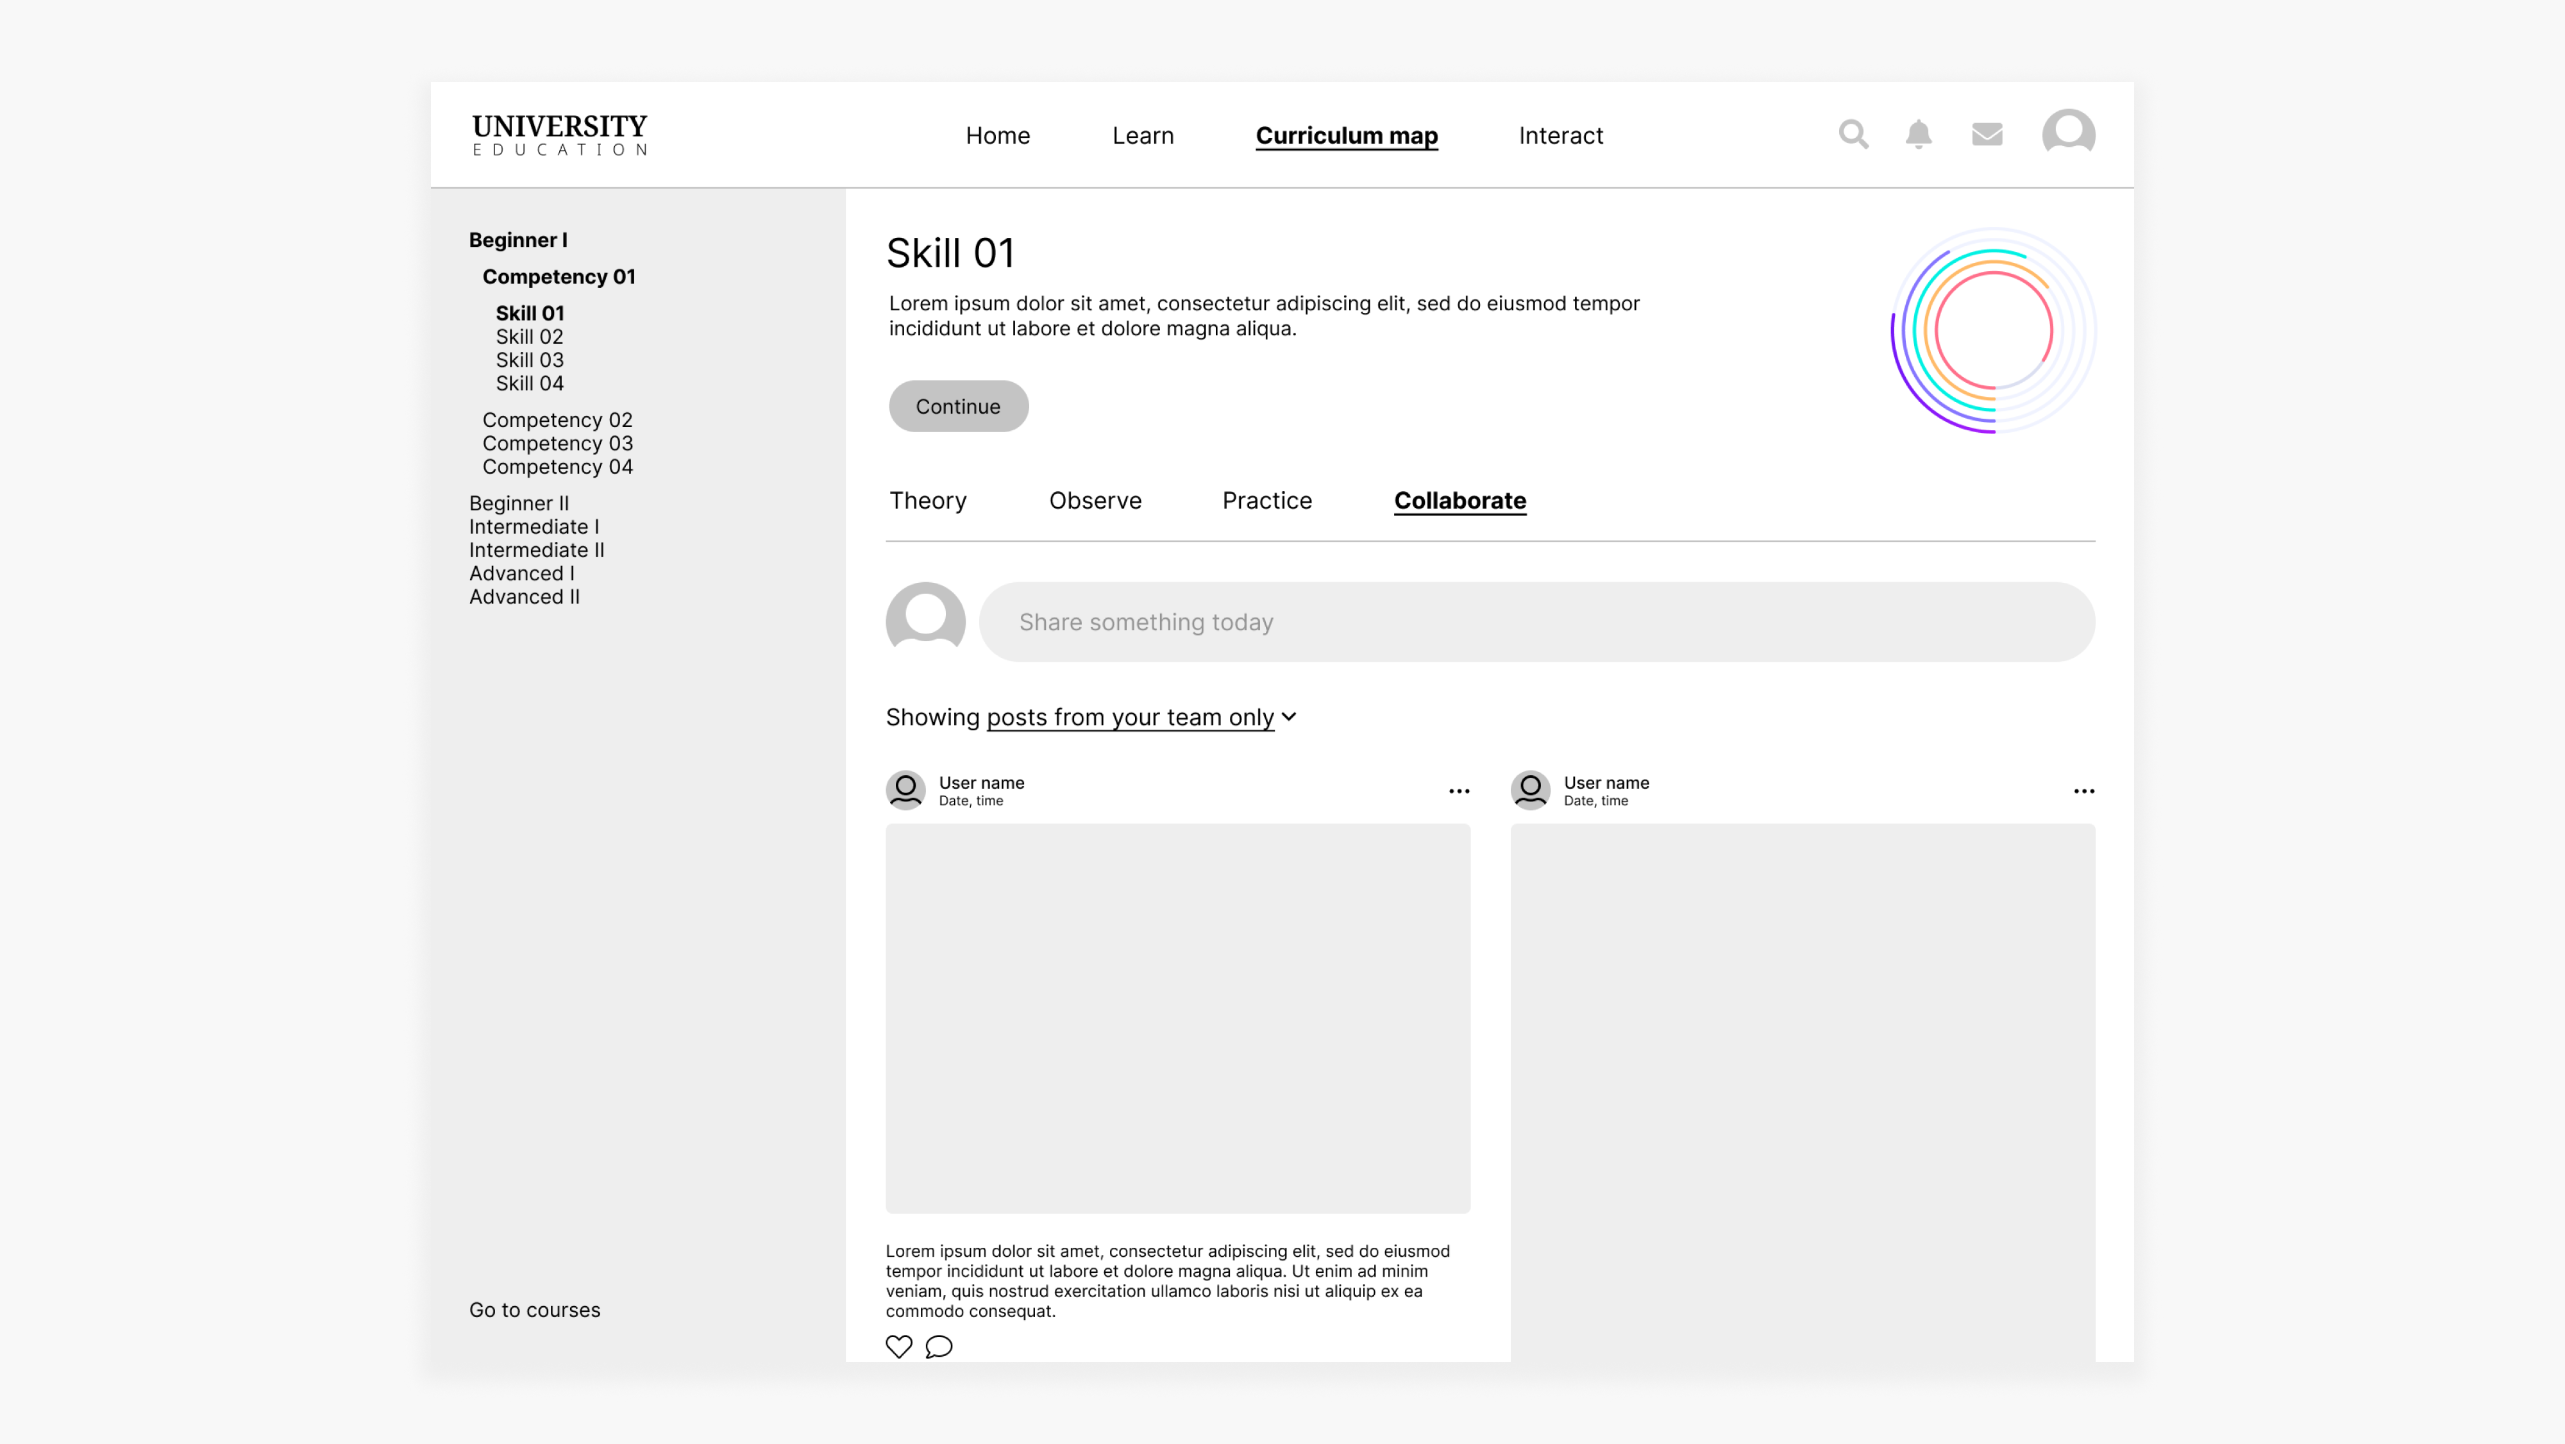Switch to the Practice tab
The height and width of the screenshot is (1444, 2565).
(1266, 501)
